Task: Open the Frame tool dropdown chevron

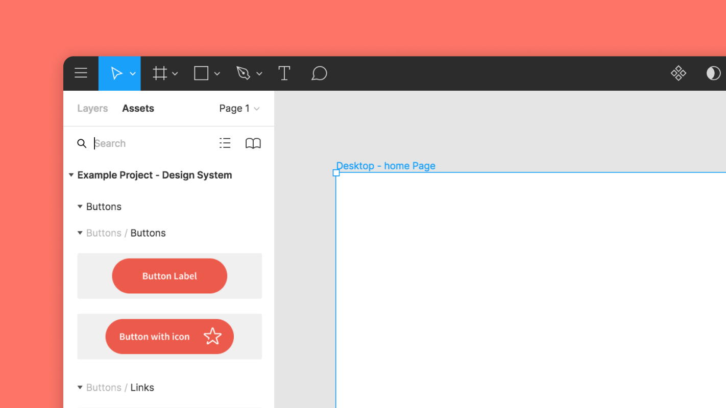Action: click(175, 74)
